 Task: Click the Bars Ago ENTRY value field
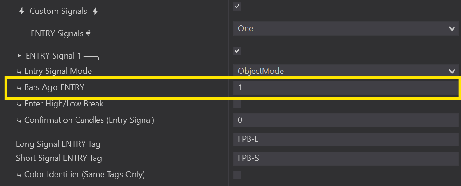point(345,87)
